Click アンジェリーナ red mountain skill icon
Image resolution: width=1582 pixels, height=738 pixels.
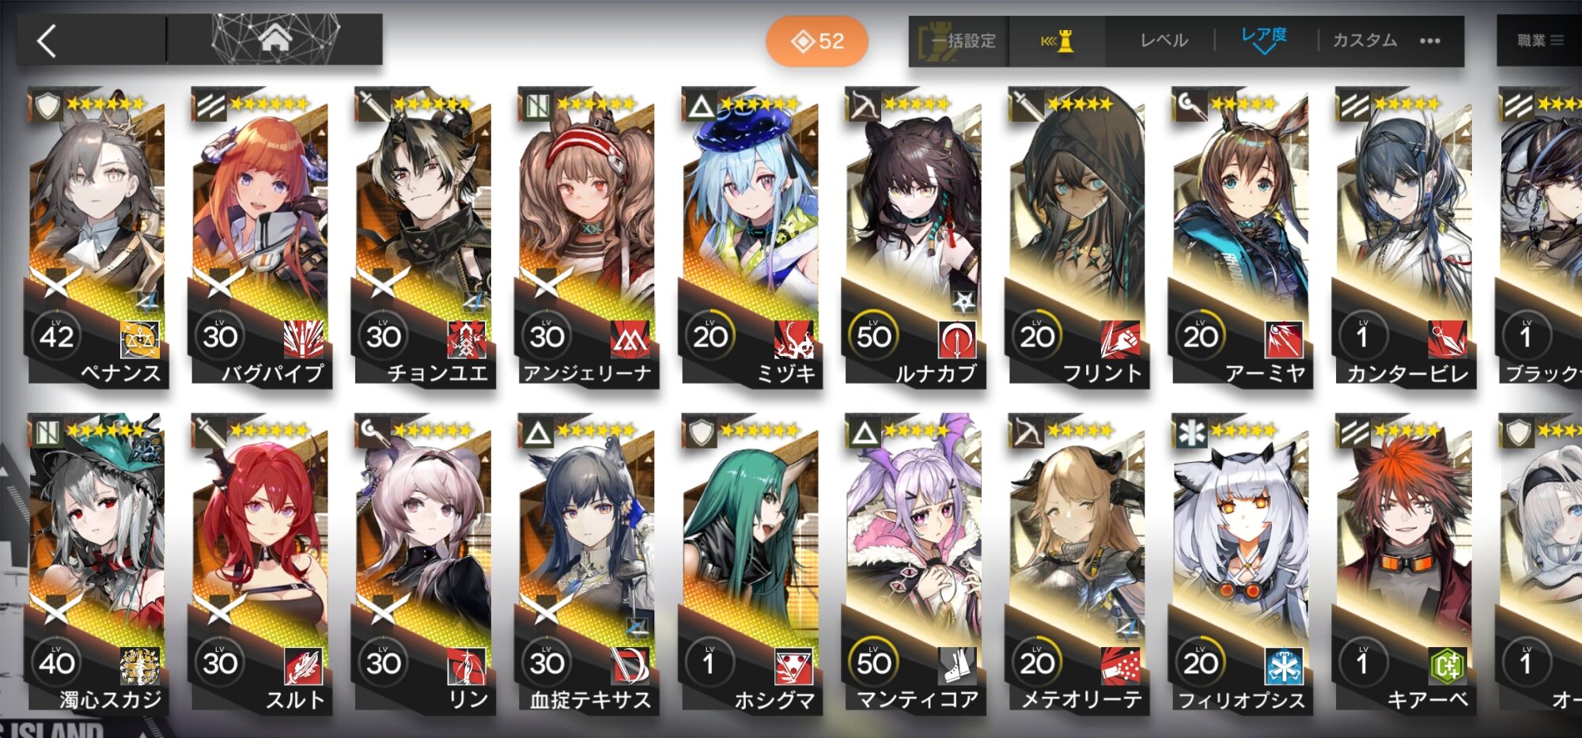click(x=630, y=339)
